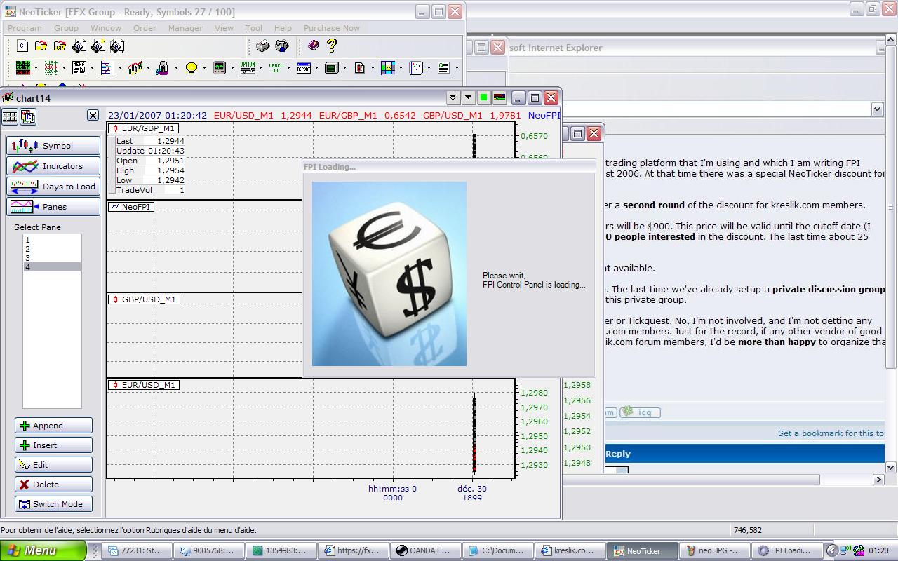Click the yellow question mark help icon
Screen dimensions: 898x561
[x=332, y=46]
